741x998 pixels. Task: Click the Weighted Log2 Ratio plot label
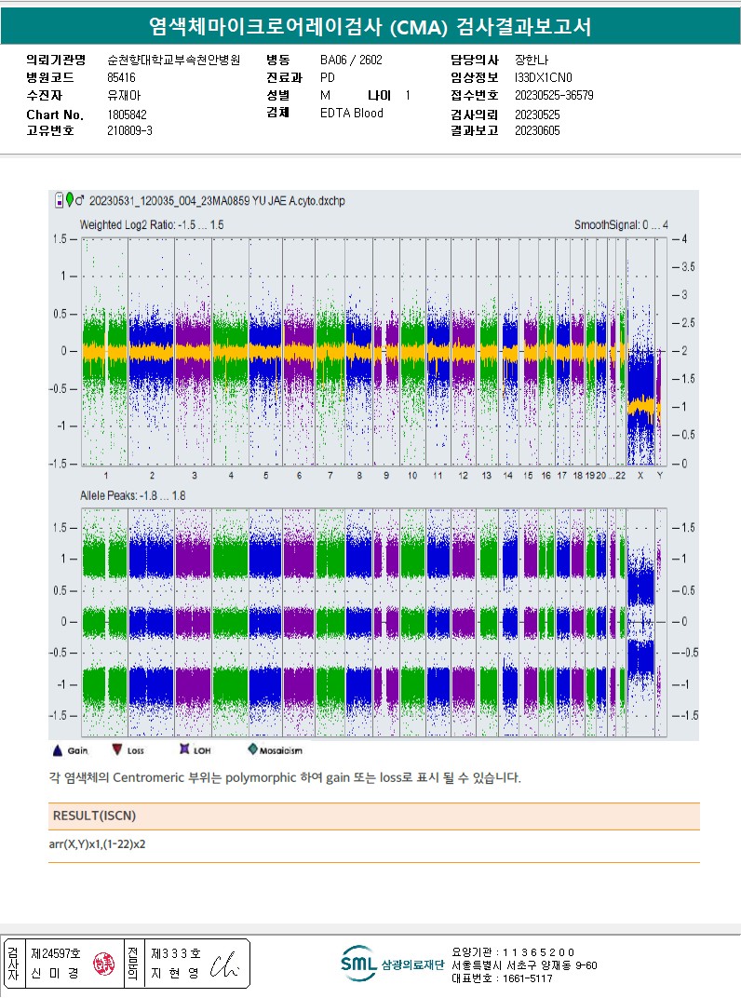click(152, 224)
